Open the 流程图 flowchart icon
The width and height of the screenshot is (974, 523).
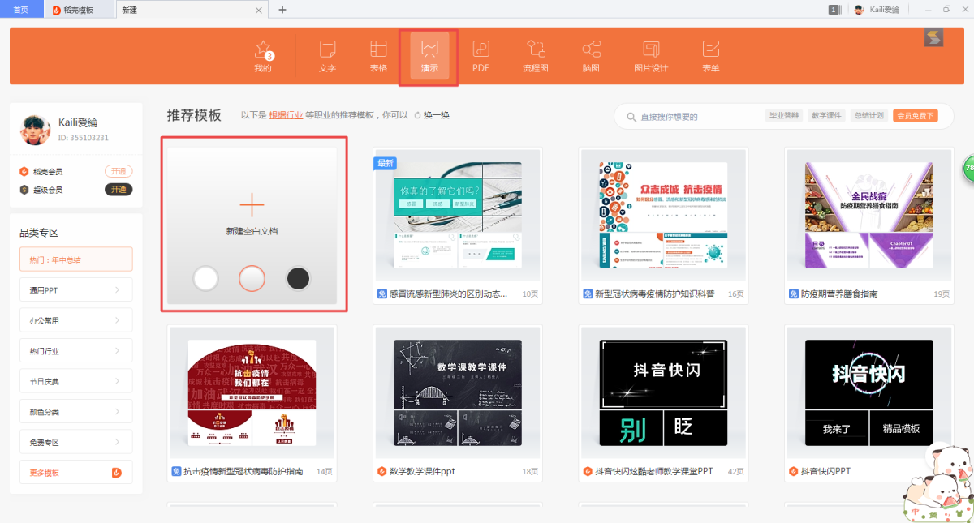coord(535,56)
